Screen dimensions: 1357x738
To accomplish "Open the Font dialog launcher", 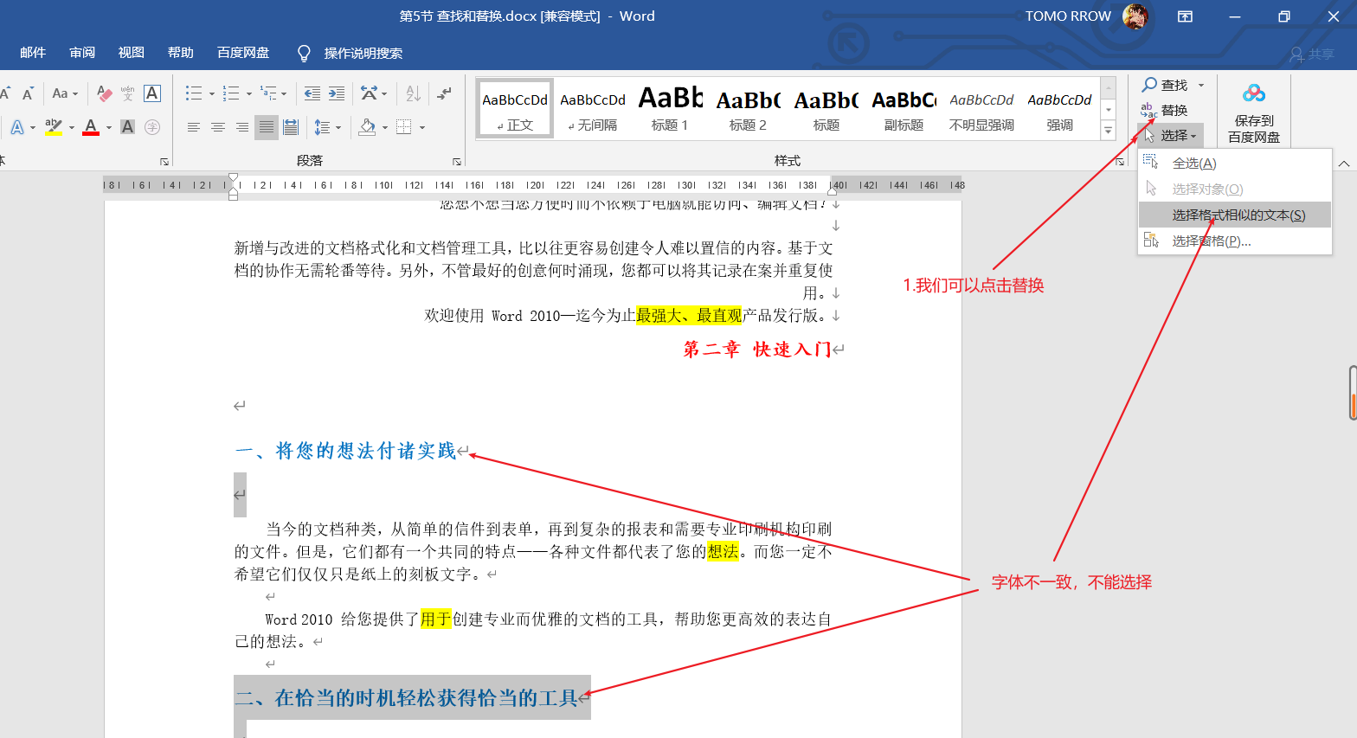I will [x=164, y=162].
